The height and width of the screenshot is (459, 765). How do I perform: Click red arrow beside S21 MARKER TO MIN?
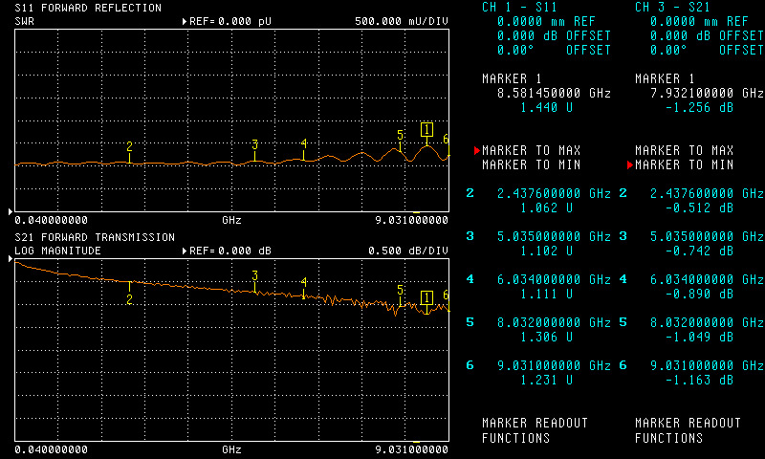point(629,165)
